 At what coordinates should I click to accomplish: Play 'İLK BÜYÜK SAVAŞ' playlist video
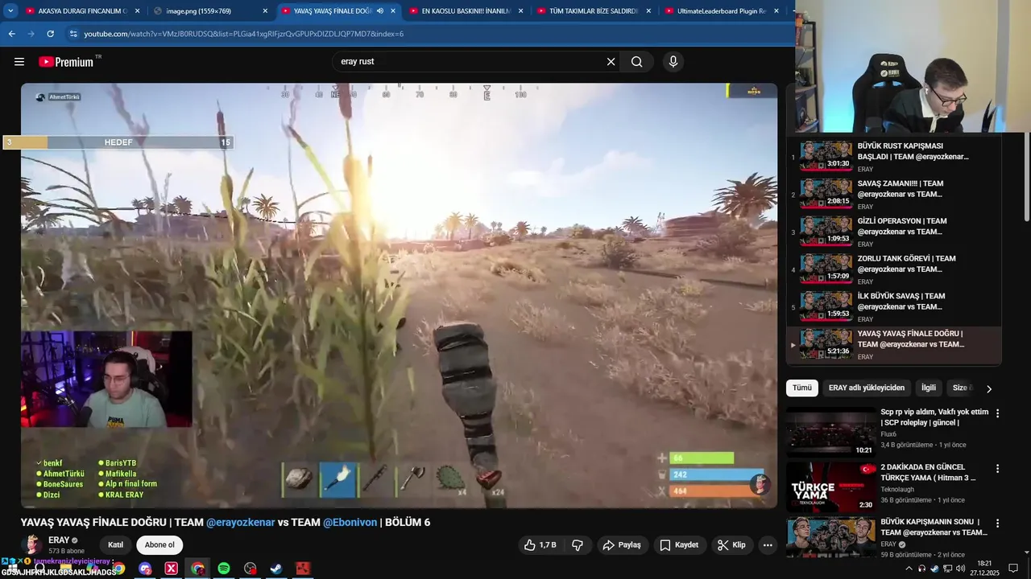(x=894, y=307)
